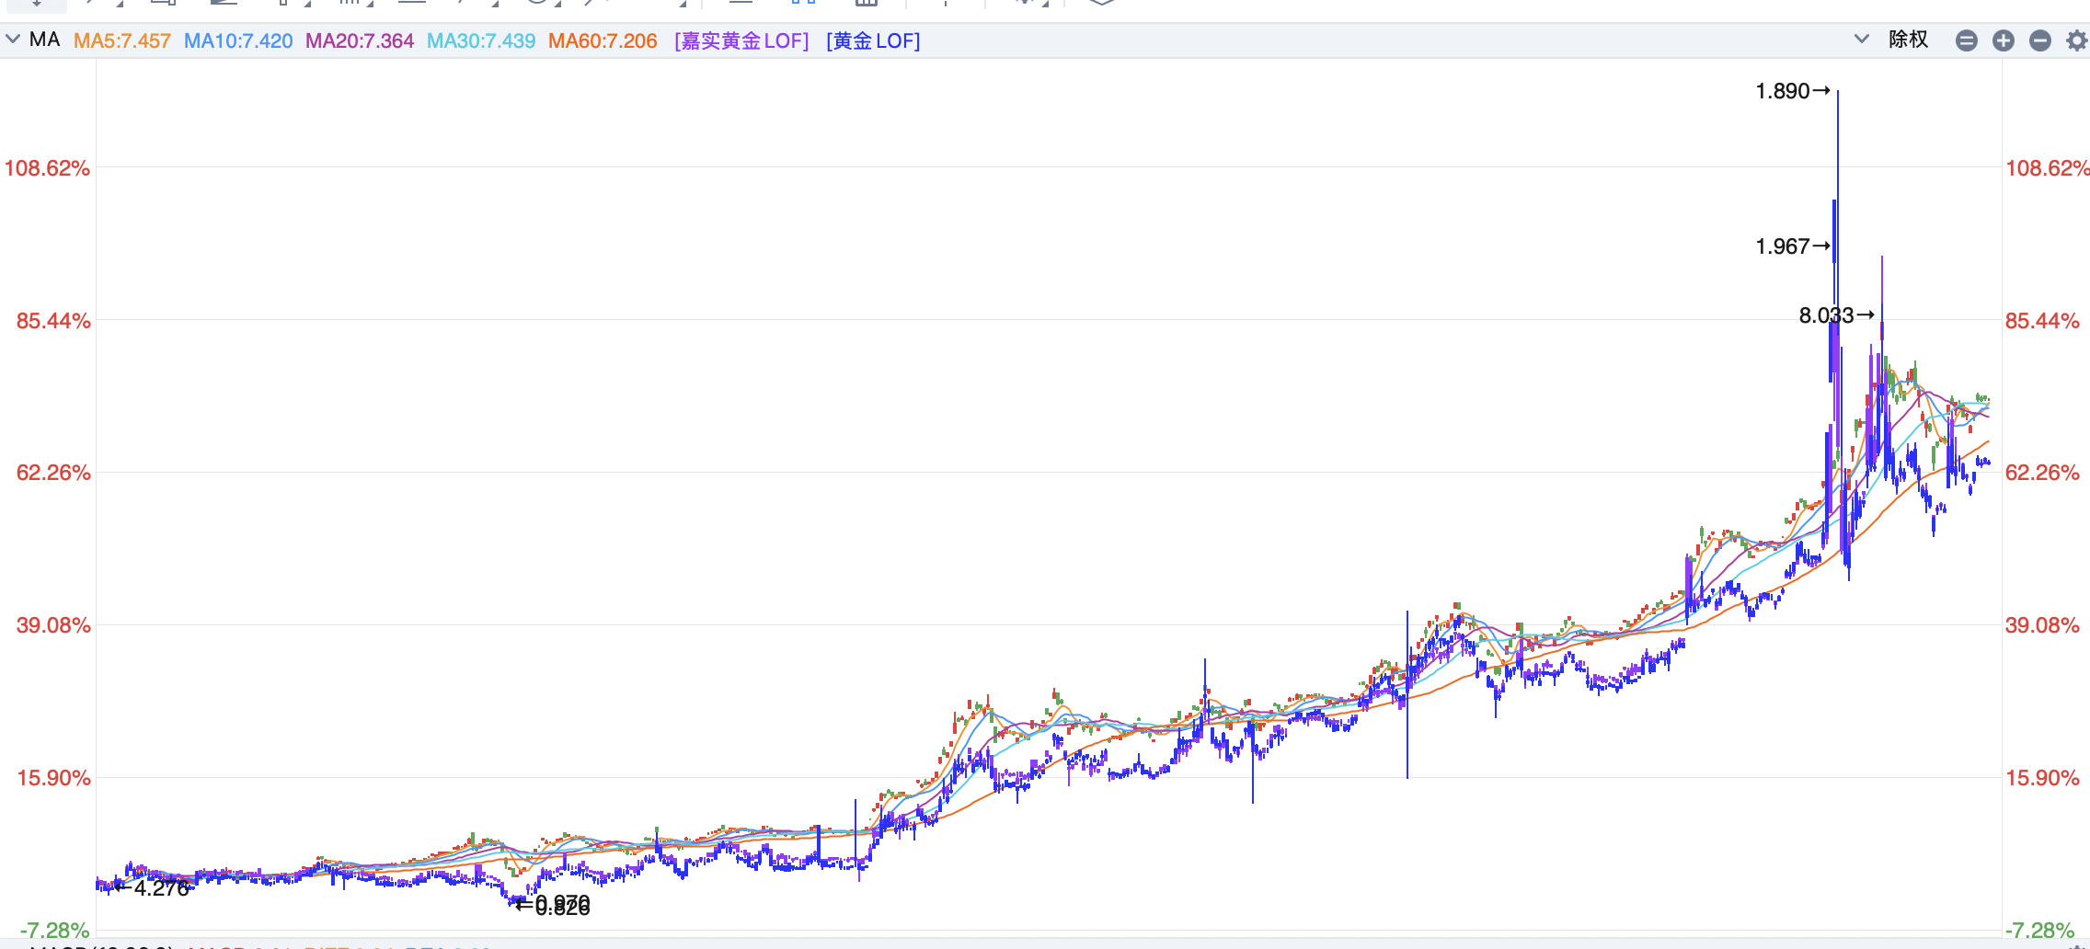Click 39.08% on the right axis

point(2042,625)
